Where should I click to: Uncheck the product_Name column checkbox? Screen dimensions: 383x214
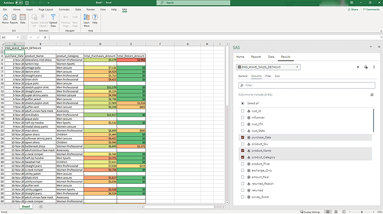tap(242, 151)
